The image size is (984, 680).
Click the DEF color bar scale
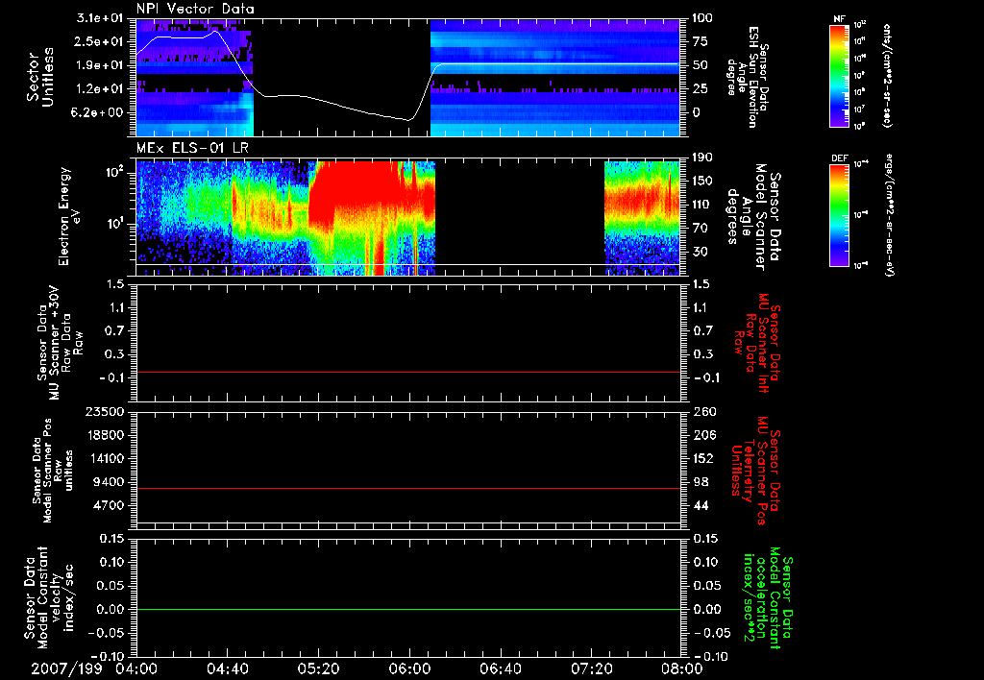click(x=840, y=215)
